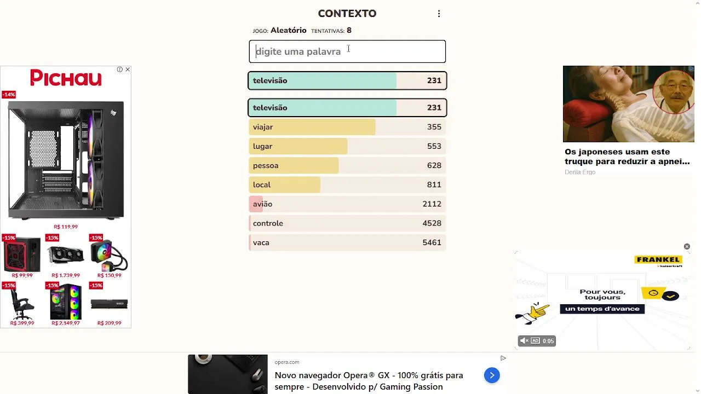
Task: Close the Frankel video ad
Action: (x=687, y=247)
